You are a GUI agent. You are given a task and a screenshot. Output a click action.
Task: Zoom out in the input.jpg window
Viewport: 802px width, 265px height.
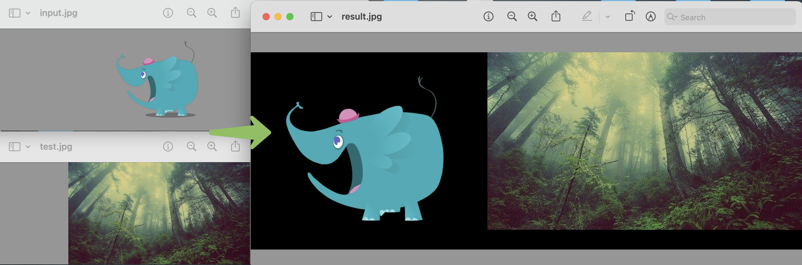pyautogui.click(x=191, y=13)
